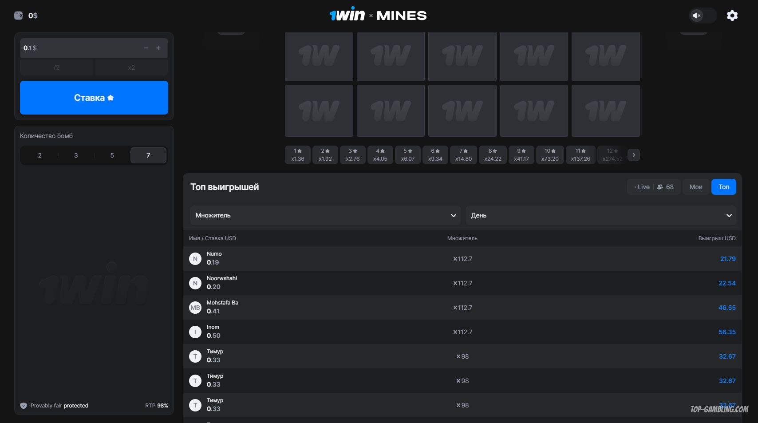Click RTP 98% label

(157, 406)
